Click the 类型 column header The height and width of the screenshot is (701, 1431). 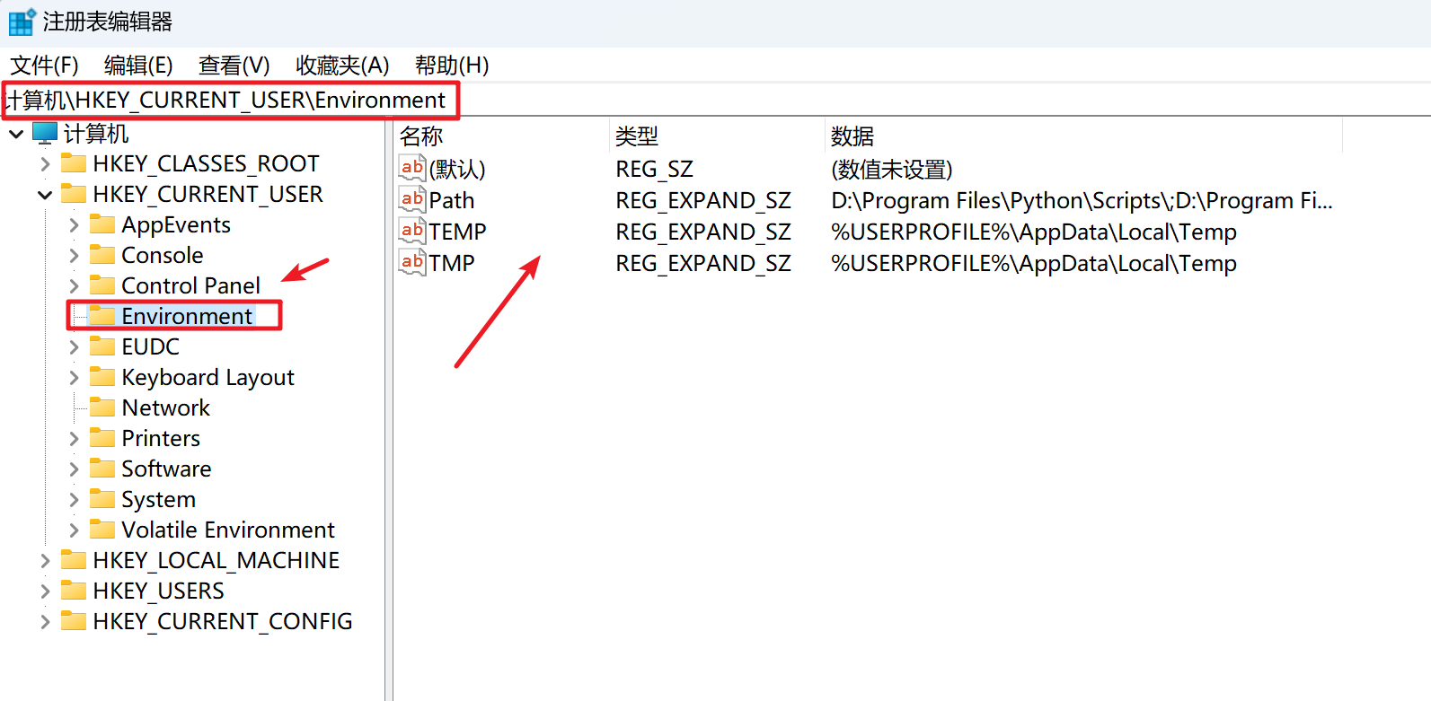coord(717,136)
